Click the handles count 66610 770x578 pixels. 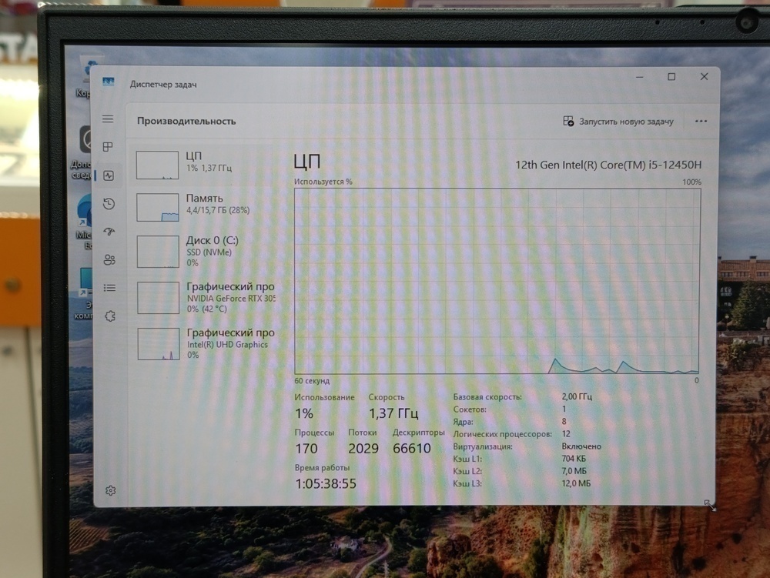coord(411,448)
